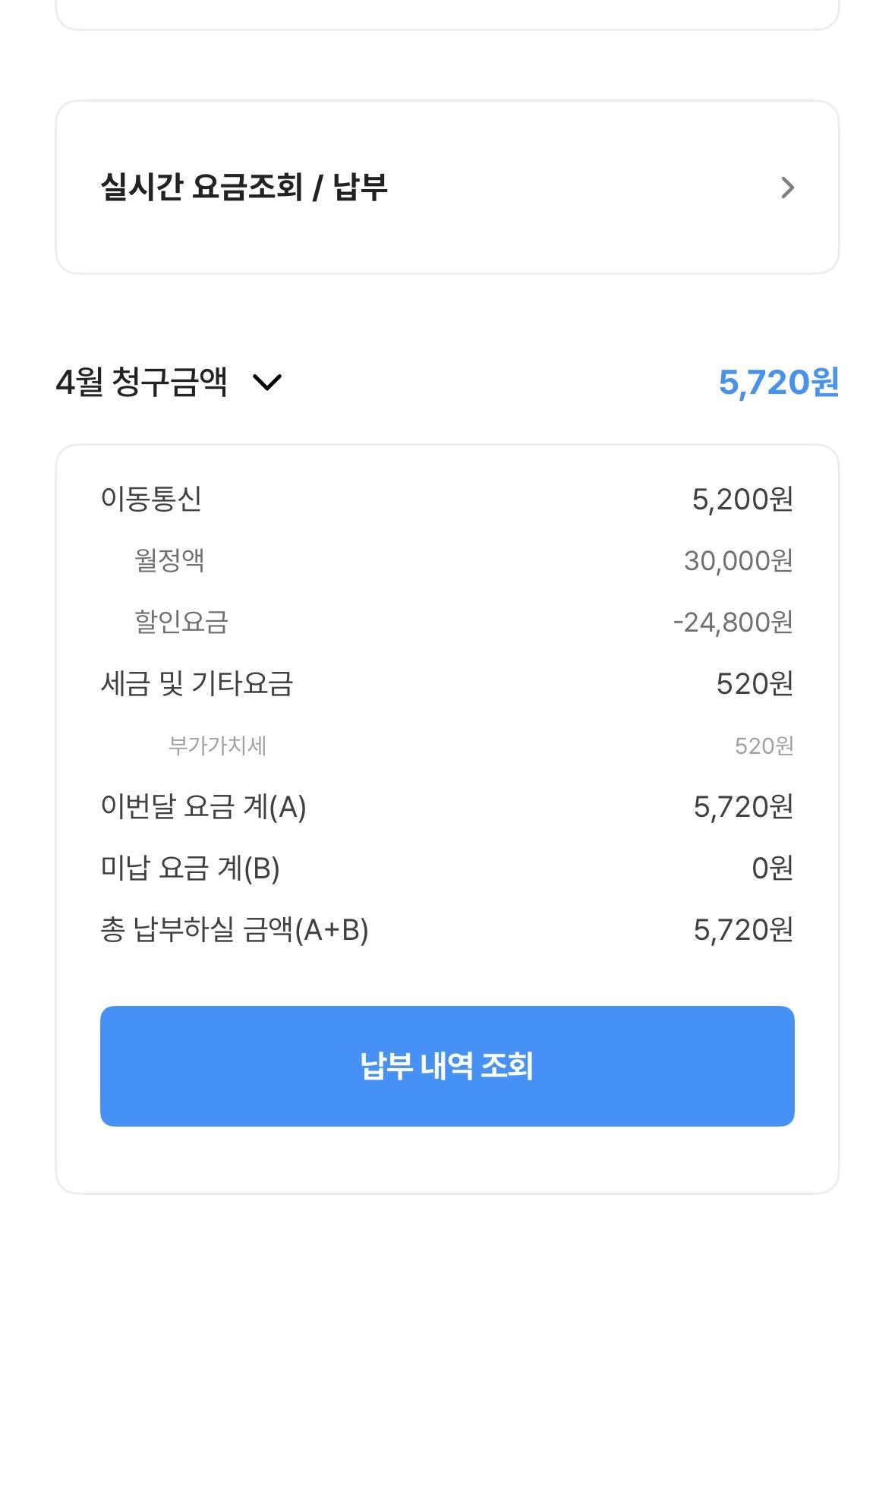Click the -24,800원 discount amount
This screenshot has height=1510, width=895.
(733, 622)
